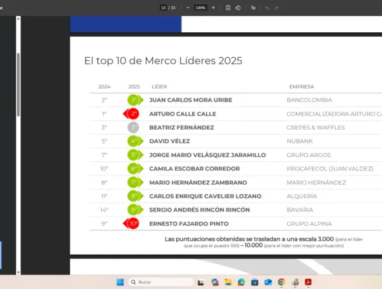Open Outlook from the taskbar
The height and width of the screenshot is (289, 382).
268,282
